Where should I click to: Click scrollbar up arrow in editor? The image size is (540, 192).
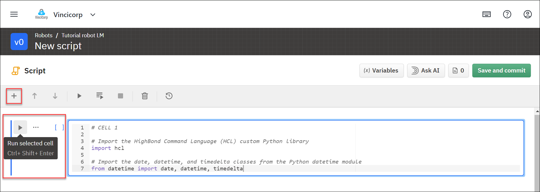(x=537, y=112)
